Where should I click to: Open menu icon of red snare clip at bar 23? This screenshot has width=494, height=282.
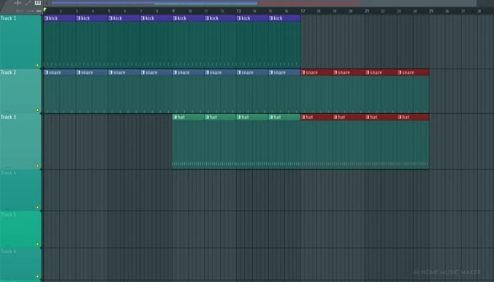[399, 73]
